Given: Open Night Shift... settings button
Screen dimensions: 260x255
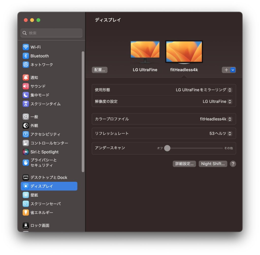Looking at the screenshot, I should [213, 164].
